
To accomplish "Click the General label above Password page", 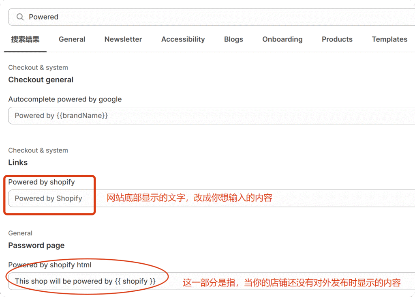I will 20,233.
